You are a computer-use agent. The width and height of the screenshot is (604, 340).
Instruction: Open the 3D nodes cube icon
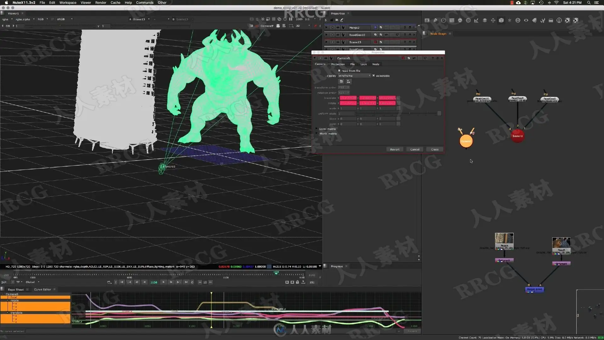(501, 20)
